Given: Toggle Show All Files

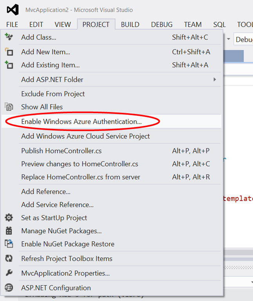Looking at the screenshot, I should 111,107.
